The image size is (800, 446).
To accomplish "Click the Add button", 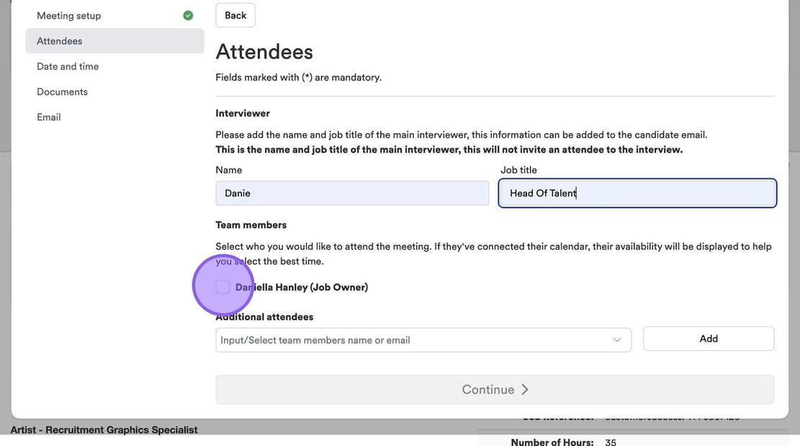I will [x=708, y=338].
